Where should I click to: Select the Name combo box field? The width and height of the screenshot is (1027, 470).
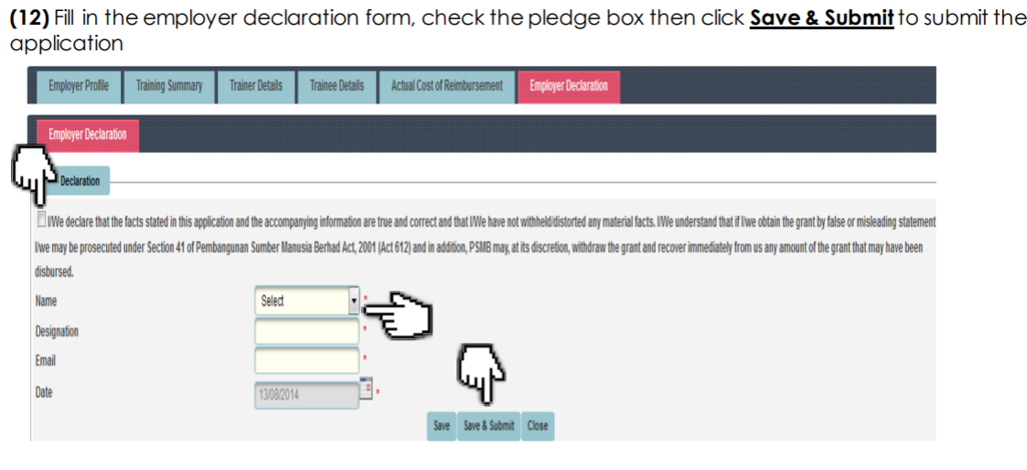click(x=307, y=301)
